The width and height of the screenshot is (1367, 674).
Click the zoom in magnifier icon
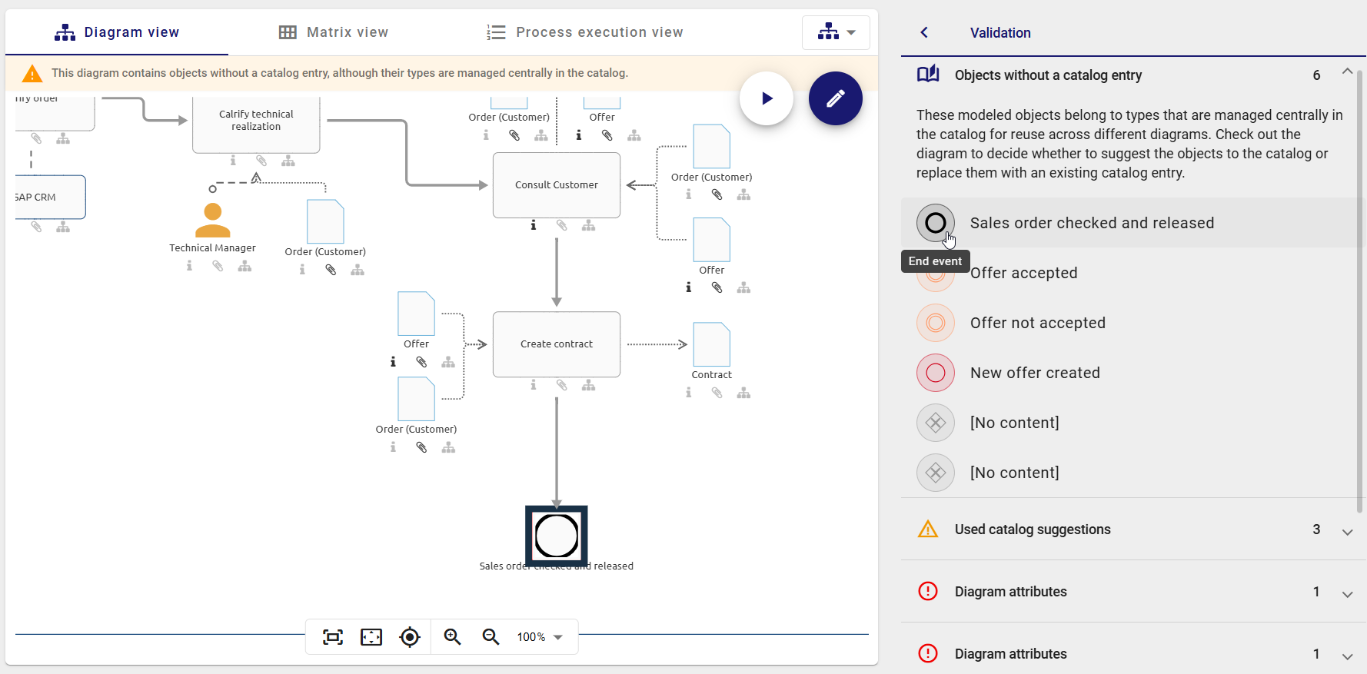tap(452, 637)
